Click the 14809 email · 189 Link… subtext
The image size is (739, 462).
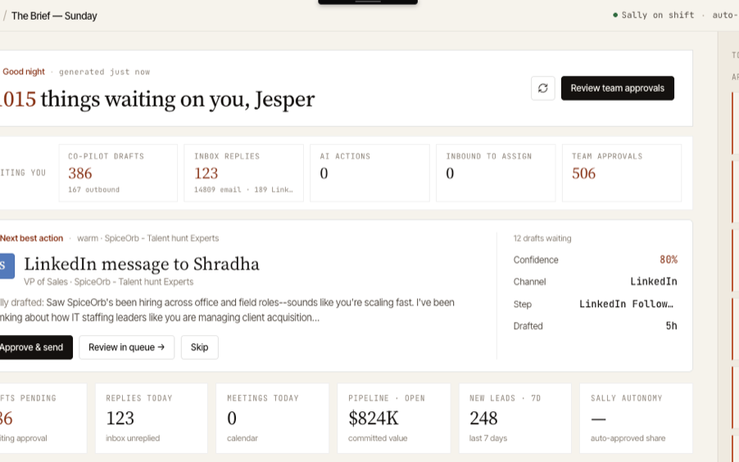[x=243, y=189]
